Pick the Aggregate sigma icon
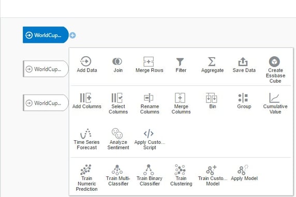This screenshot has width=296, height=197. (x=212, y=61)
